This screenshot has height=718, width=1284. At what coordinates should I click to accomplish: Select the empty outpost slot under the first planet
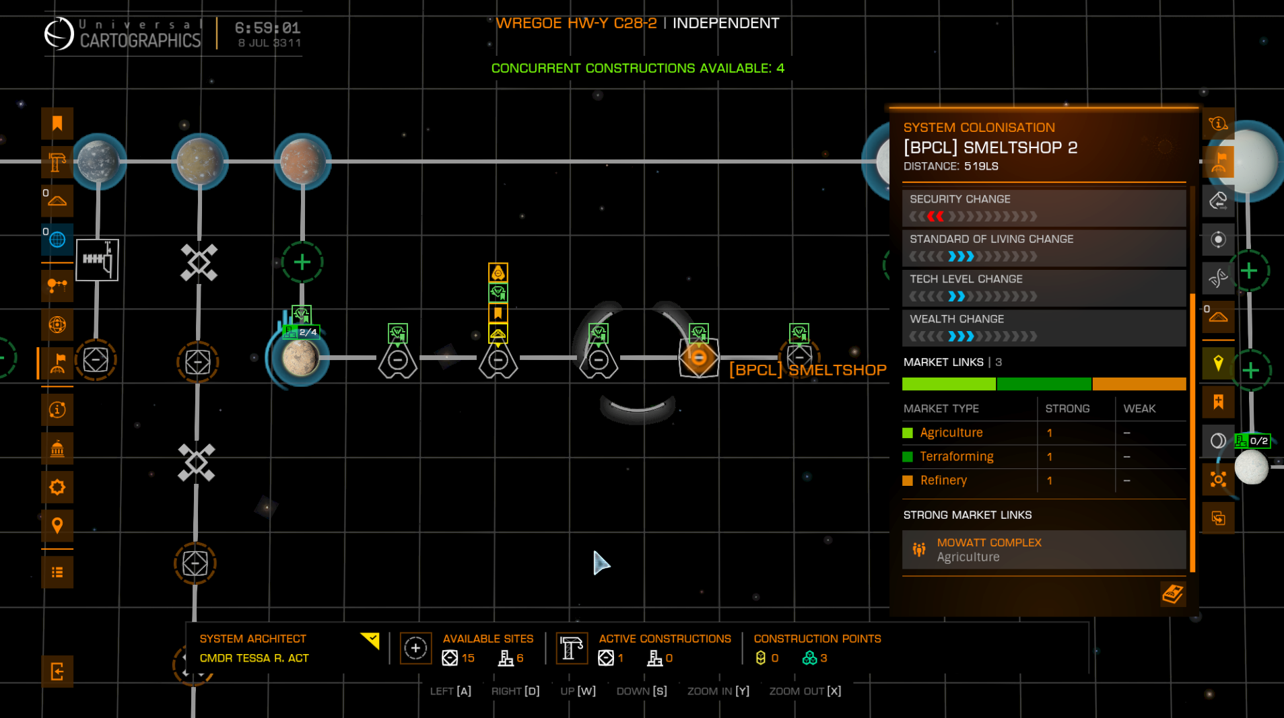click(x=96, y=360)
